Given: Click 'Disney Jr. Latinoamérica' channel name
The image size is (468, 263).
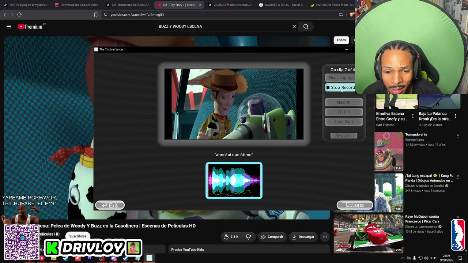Looking at the screenshot, I should click(421, 226).
